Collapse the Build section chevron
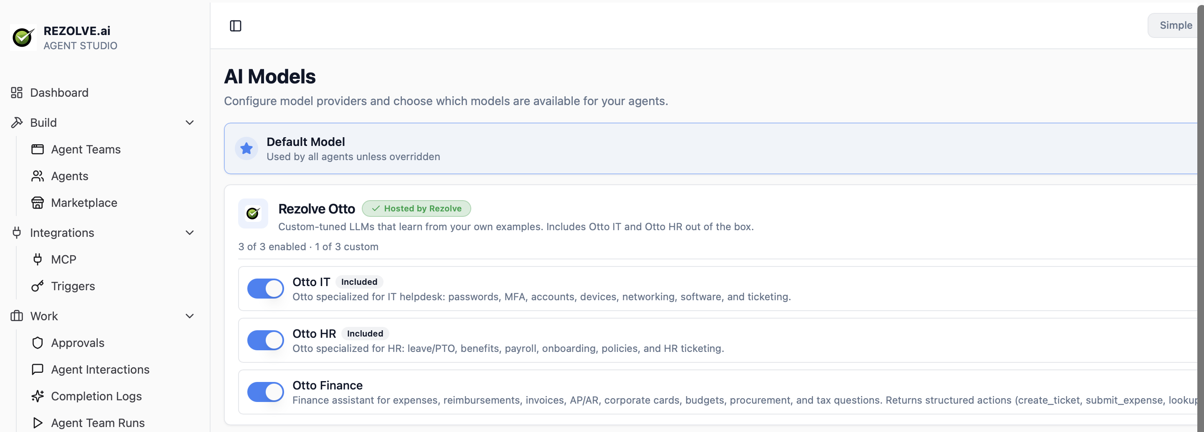The height and width of the screenshot is (432, 1204). pyautogui.click(x=190, y=122)
